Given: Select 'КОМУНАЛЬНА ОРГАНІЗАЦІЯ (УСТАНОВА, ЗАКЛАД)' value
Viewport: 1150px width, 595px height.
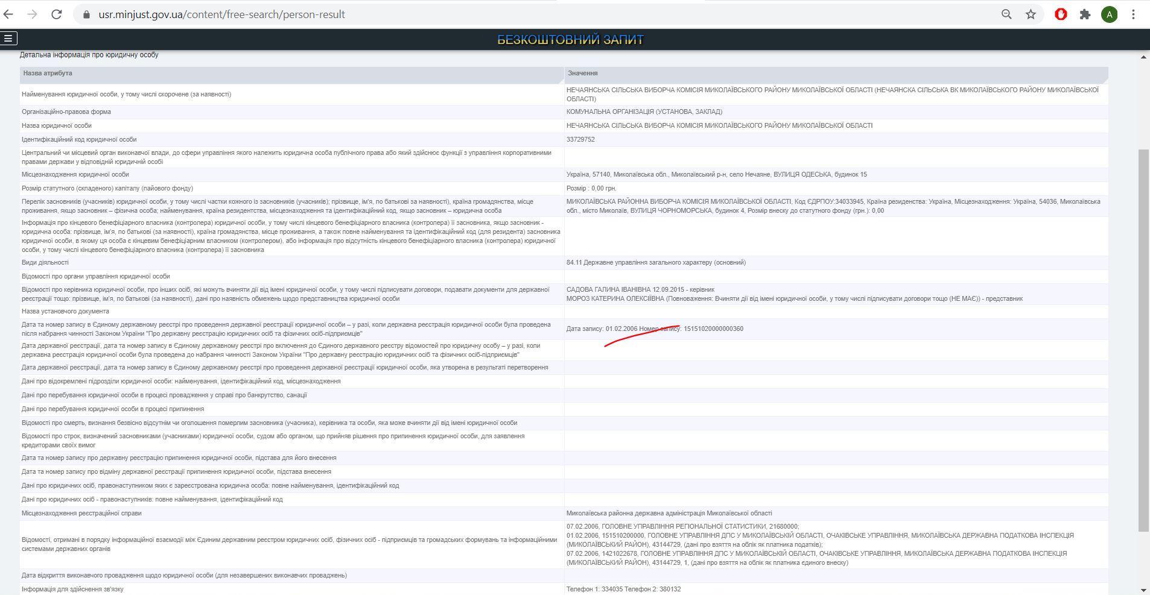Looking at the screenshot, I should [x=644, y=112].
